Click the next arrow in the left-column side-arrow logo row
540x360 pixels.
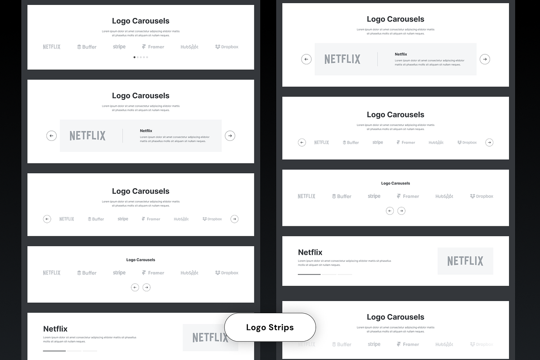tap(234, 219)
